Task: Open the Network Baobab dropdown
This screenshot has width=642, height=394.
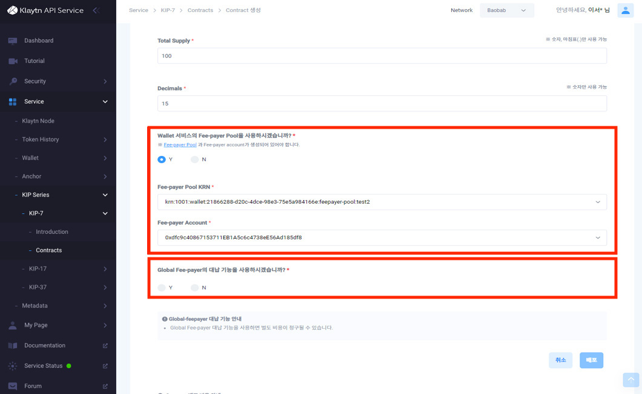Action: 506,10
